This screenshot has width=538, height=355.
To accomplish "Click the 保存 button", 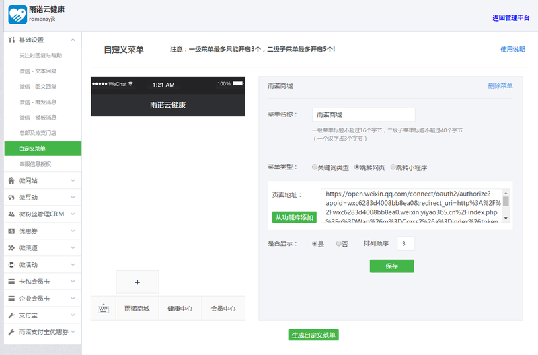I will point(391,266).
